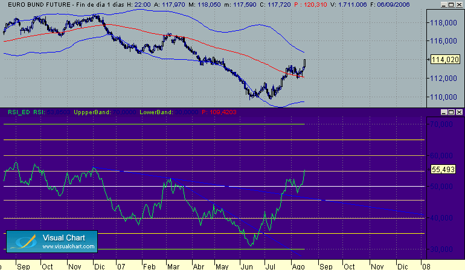Click the 70,000 RSI axis label
This screenshot has width=465, height=270.
441,124
